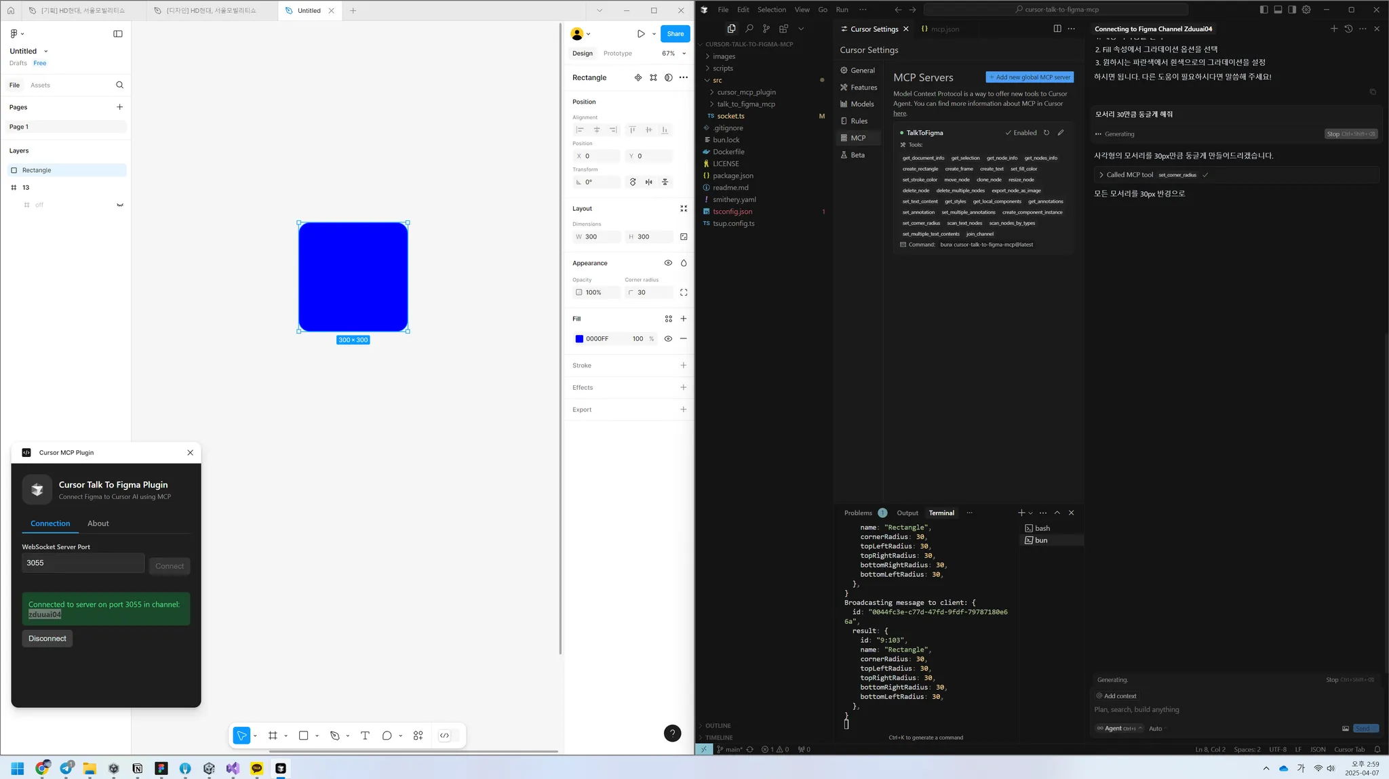Click the blue 0000FF fill color swatch

tap(579, 339)
